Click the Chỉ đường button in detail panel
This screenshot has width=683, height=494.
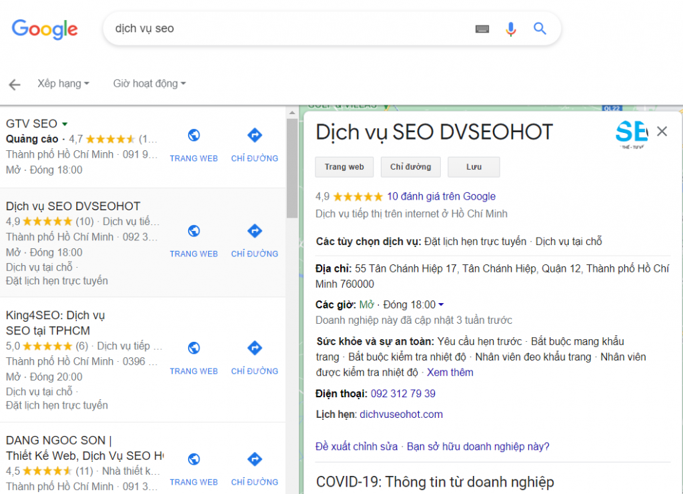tap(410, 167)
